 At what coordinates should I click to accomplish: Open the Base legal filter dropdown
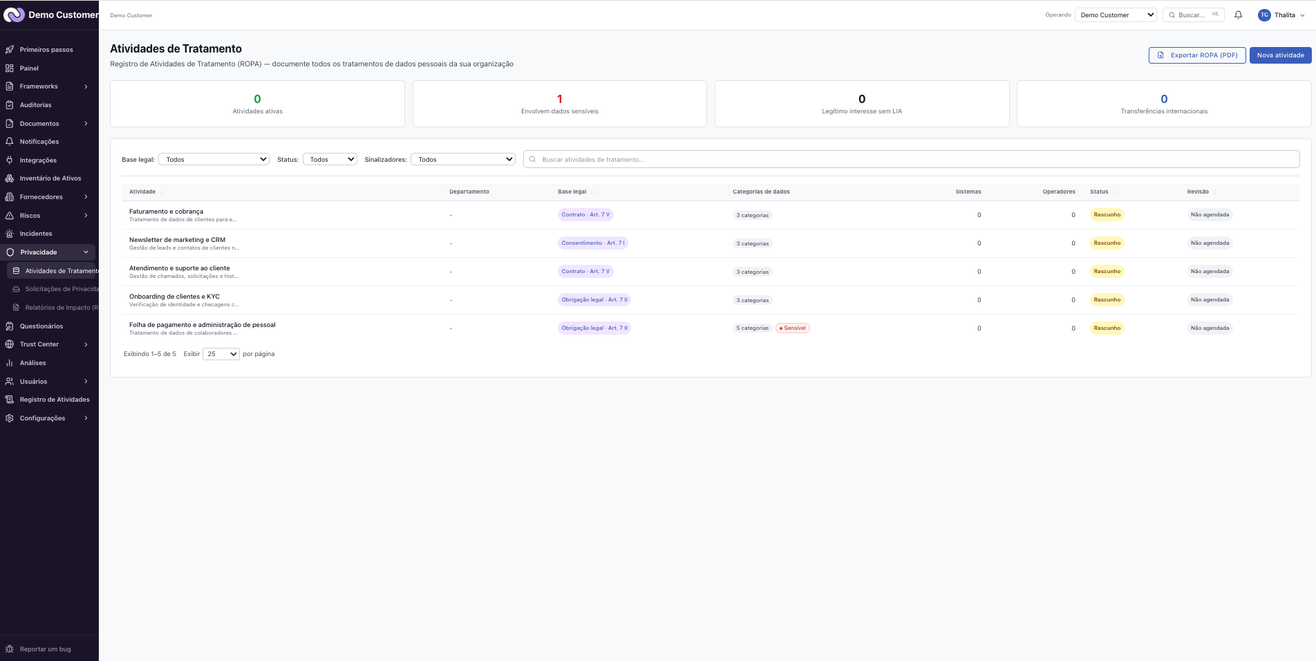point(214,160)
